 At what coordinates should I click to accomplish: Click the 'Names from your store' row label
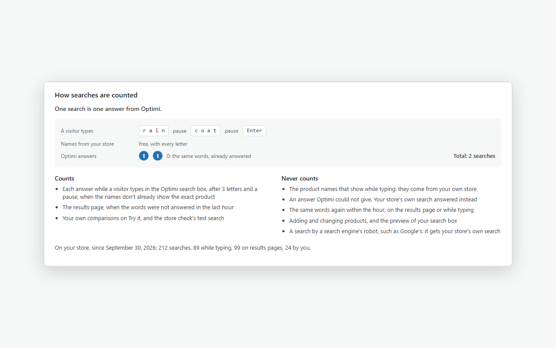pos(87,144)
